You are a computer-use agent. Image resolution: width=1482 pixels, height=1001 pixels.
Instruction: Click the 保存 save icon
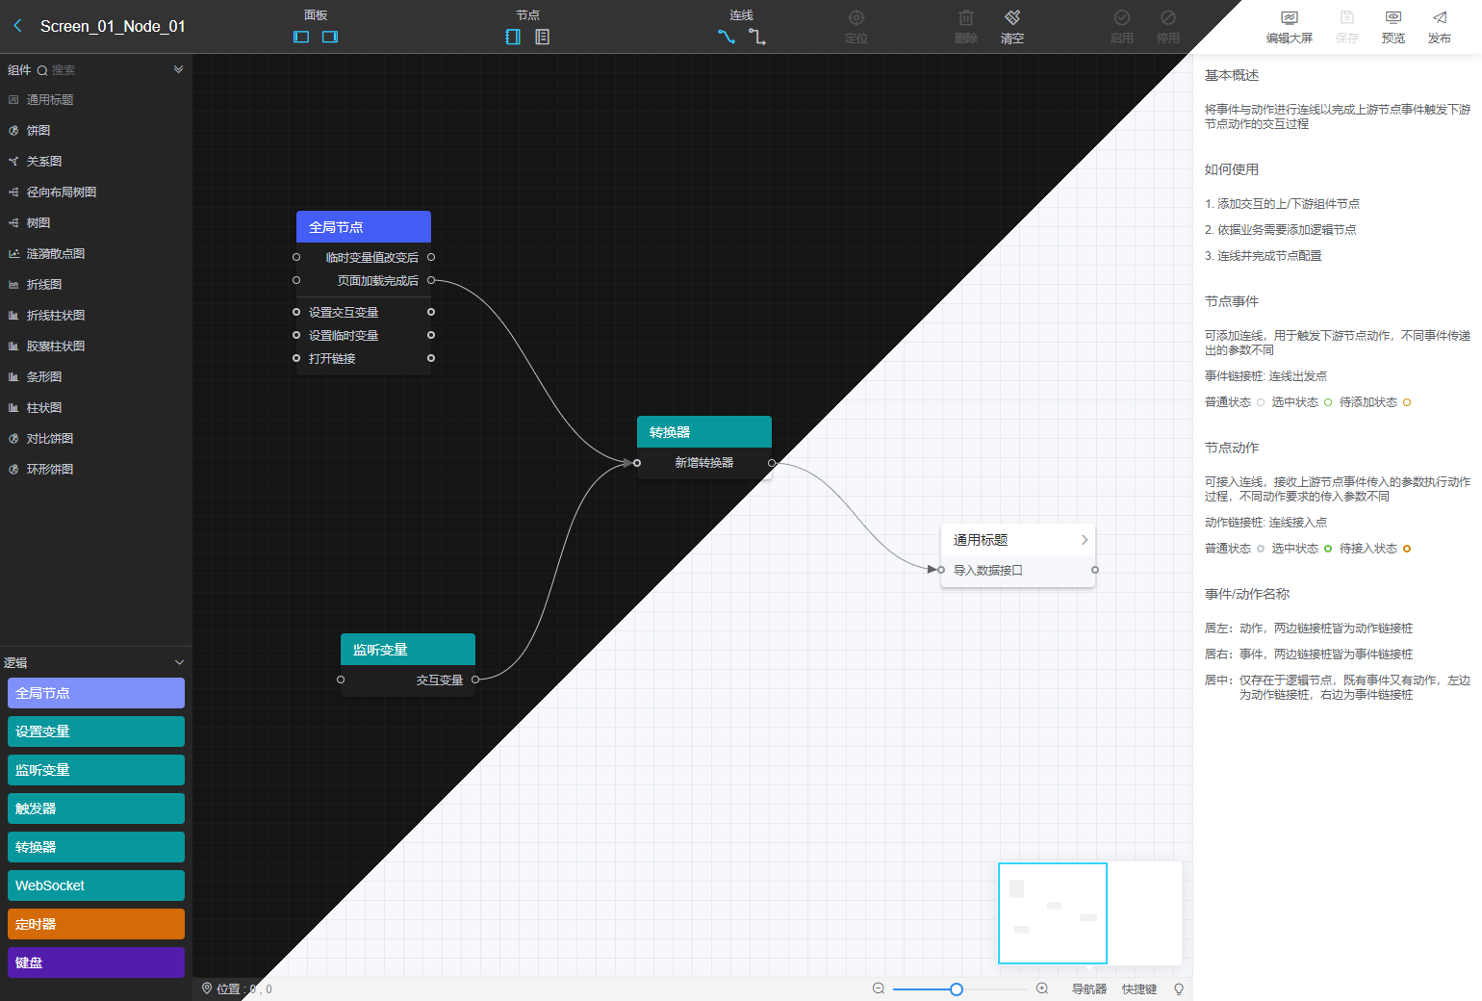pyautogui.click(x=1347, y=17)
